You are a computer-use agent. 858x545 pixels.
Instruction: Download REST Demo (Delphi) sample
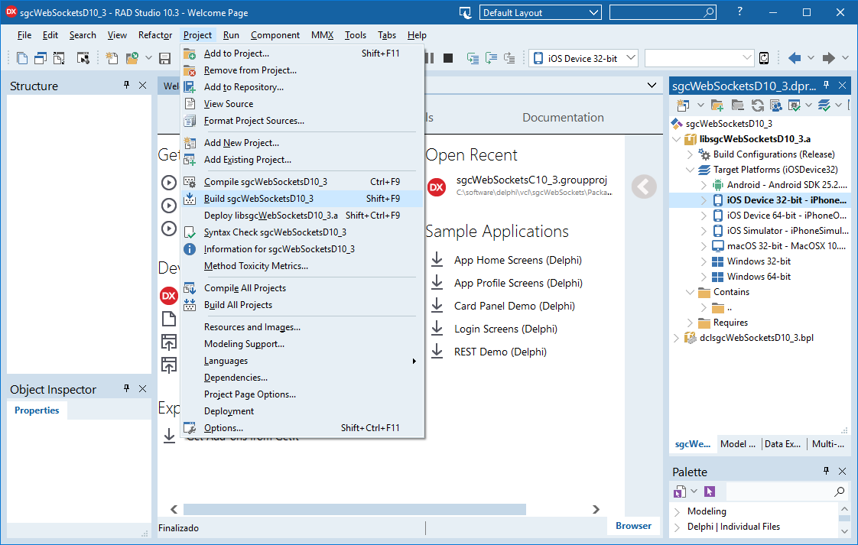coord(437,352)
